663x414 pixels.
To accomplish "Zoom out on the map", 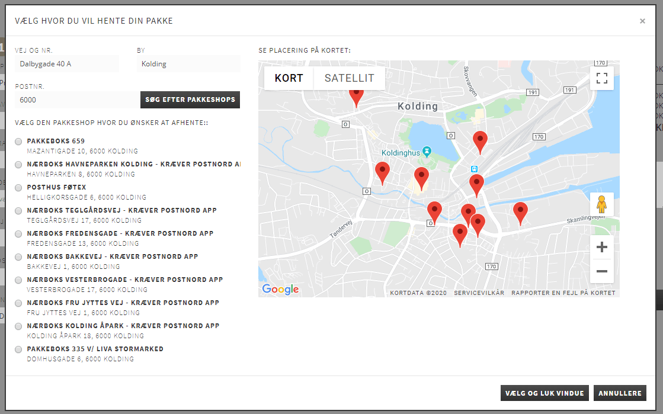I will 602,271.
